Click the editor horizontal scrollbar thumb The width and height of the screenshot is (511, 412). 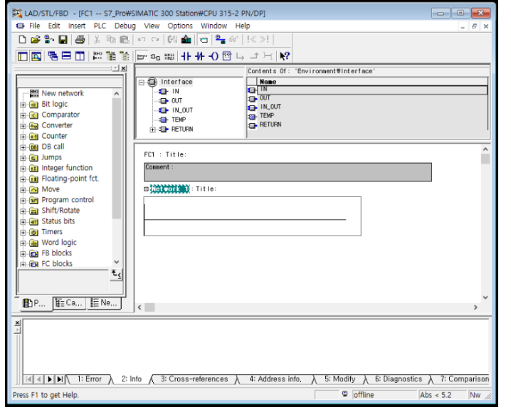pyautogui.click(x=149, y=307)
